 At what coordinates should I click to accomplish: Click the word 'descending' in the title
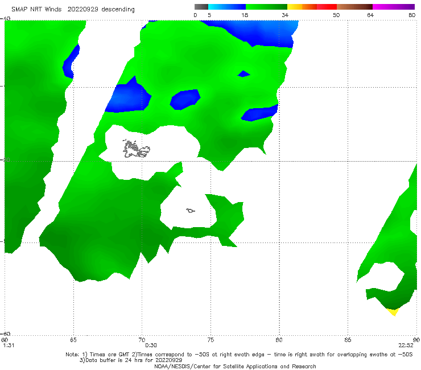pos(118,9)
